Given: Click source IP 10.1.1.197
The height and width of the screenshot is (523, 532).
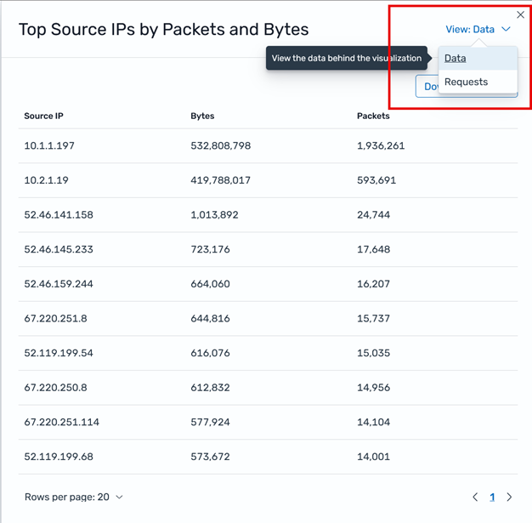Looking at the screenshot, I should [49, 145].
